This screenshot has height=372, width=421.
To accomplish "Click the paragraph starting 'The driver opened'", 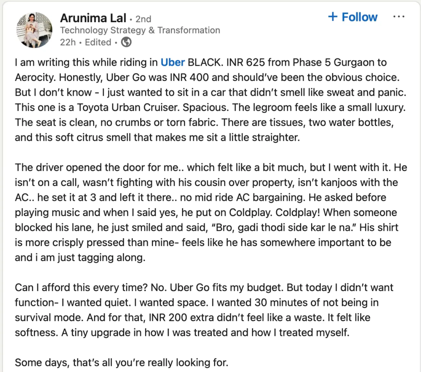I will click(x=211, y=212).
